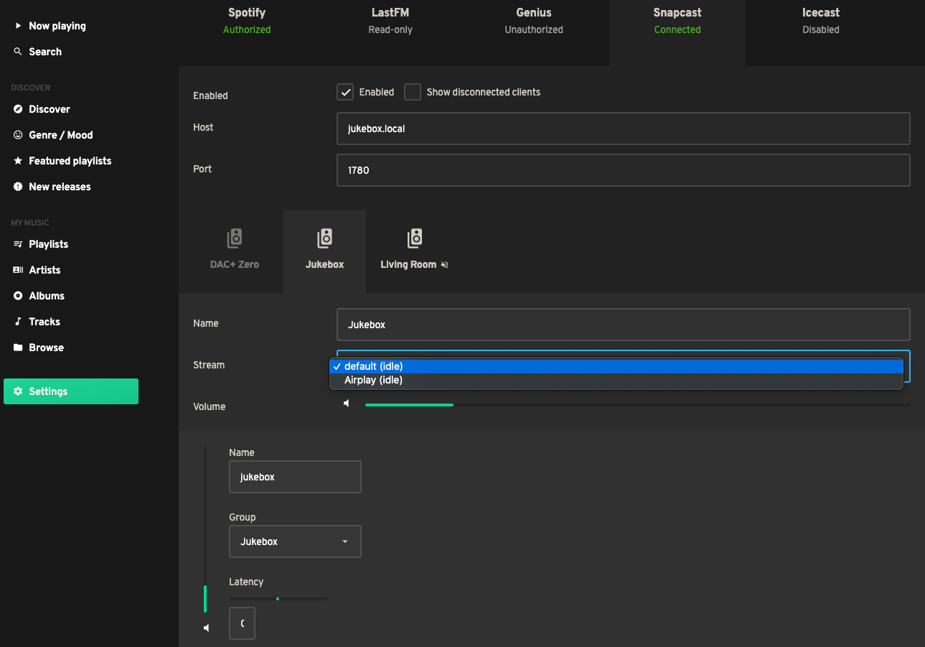The height and width of the screenshot is (647, 925).
Task: Enable Show disconnected clients
Action: pyautogui.click(x=413, y=92)
